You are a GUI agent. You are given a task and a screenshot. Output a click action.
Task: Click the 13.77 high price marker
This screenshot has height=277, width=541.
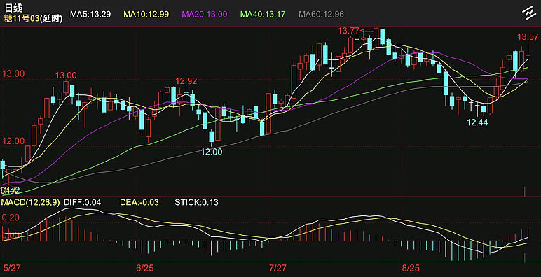348,31
